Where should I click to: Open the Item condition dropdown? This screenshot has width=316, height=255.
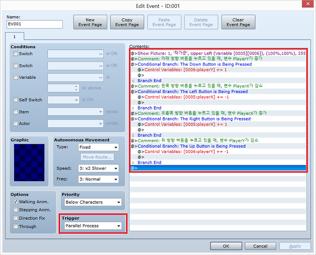(75, 112)
